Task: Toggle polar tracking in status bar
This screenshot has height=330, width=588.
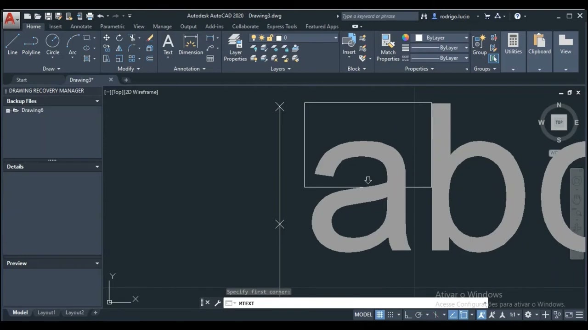Action: 418,315
